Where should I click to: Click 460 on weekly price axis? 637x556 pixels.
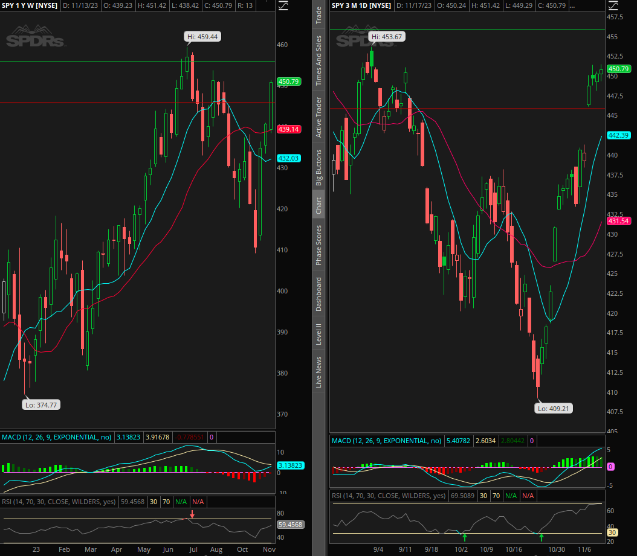click(282, 45)
